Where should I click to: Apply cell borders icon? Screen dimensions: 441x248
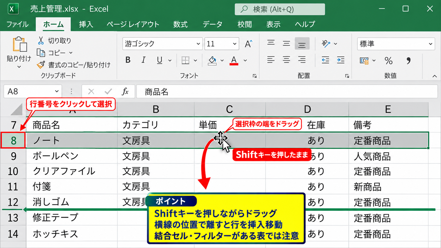[185, 60]
